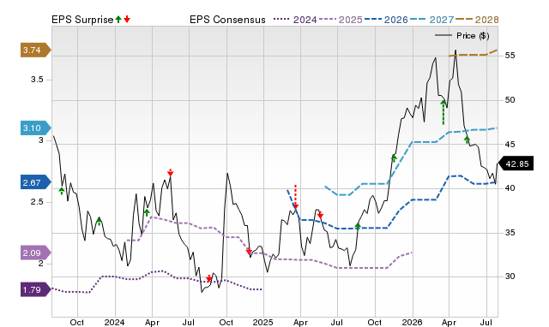
Task: Click the 2024 label on the time axis
Action: click(114, 322)
